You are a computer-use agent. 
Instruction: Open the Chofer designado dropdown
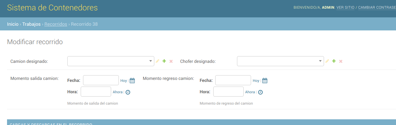280,61
